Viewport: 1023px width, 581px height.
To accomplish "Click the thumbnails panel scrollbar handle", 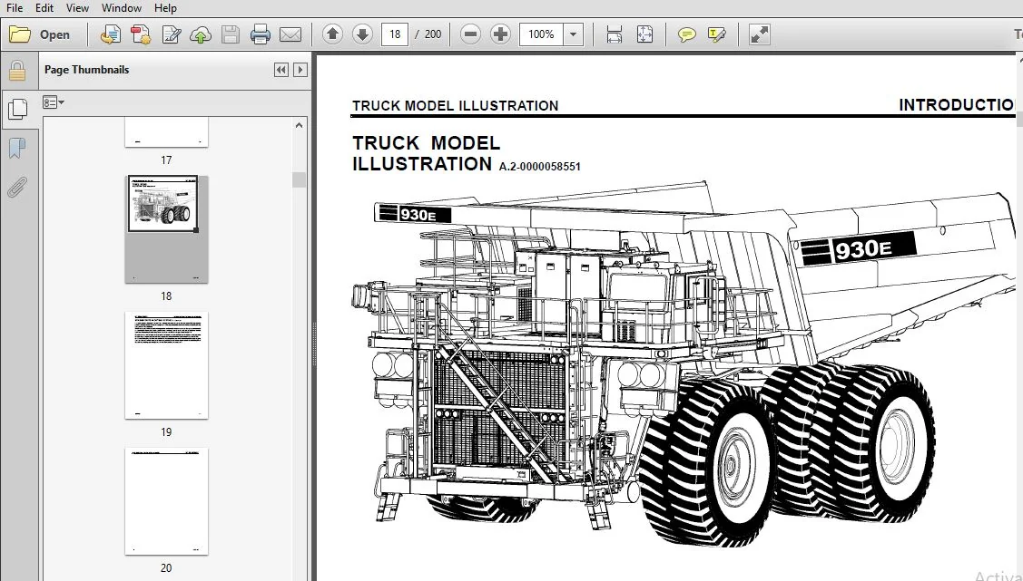I will pyautogui.click(x=299, y=179).
